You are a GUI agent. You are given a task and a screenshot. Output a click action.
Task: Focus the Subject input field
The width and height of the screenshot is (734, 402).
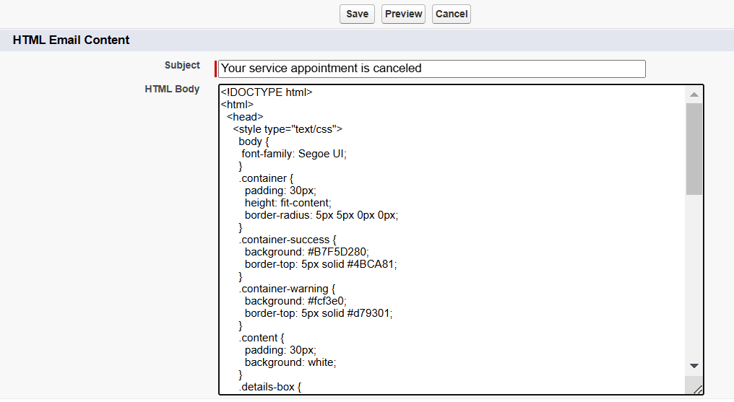(x=431, y=69)
